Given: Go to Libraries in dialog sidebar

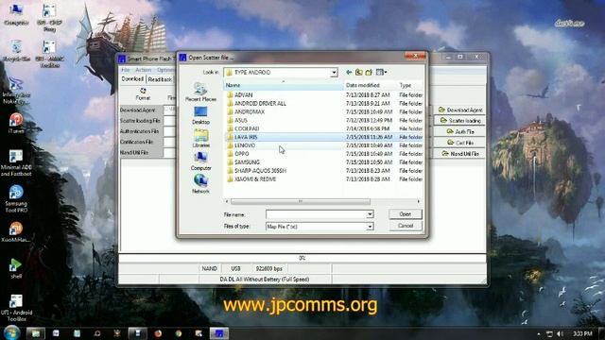Looking at the screenshot, I should (200, 139).
